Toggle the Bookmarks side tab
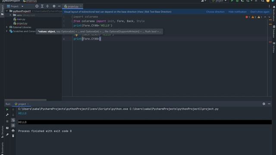The height and width of the screenshot is (155, 276). (x=2, y=148)
